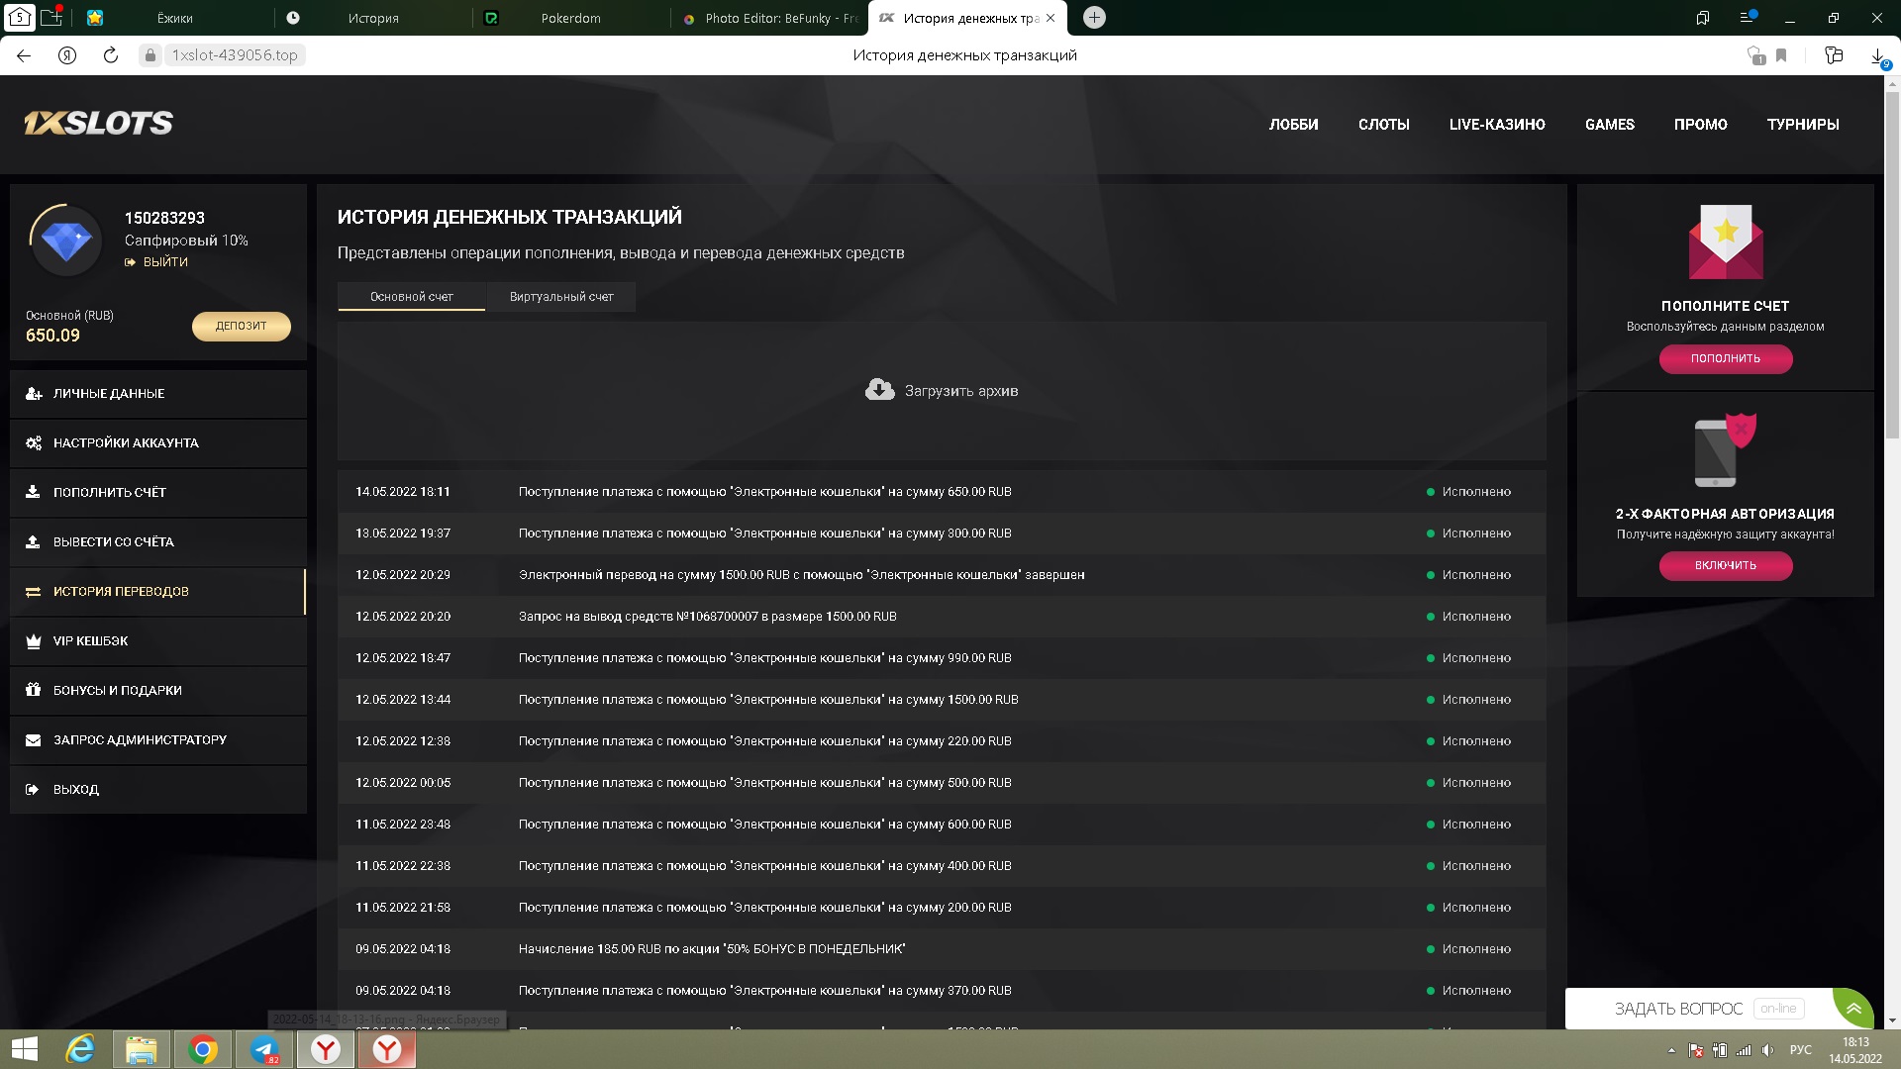Click the address bar URL field
This screenshot has height=1069, width=1901.
[x=235, y=55]
